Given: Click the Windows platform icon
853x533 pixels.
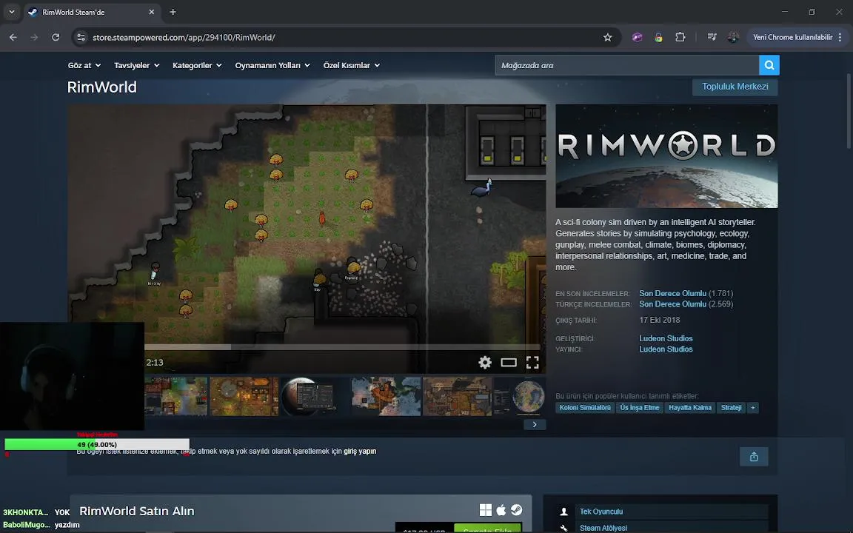Looking at the screenshot, I should (485, 509).
